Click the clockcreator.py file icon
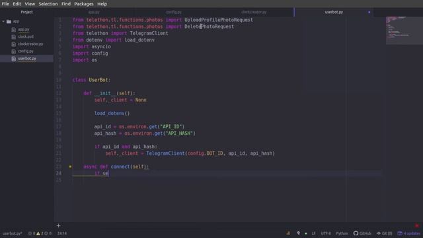Image resolution: width=423 pixels, height=238 pixels. tap(14, 44)
